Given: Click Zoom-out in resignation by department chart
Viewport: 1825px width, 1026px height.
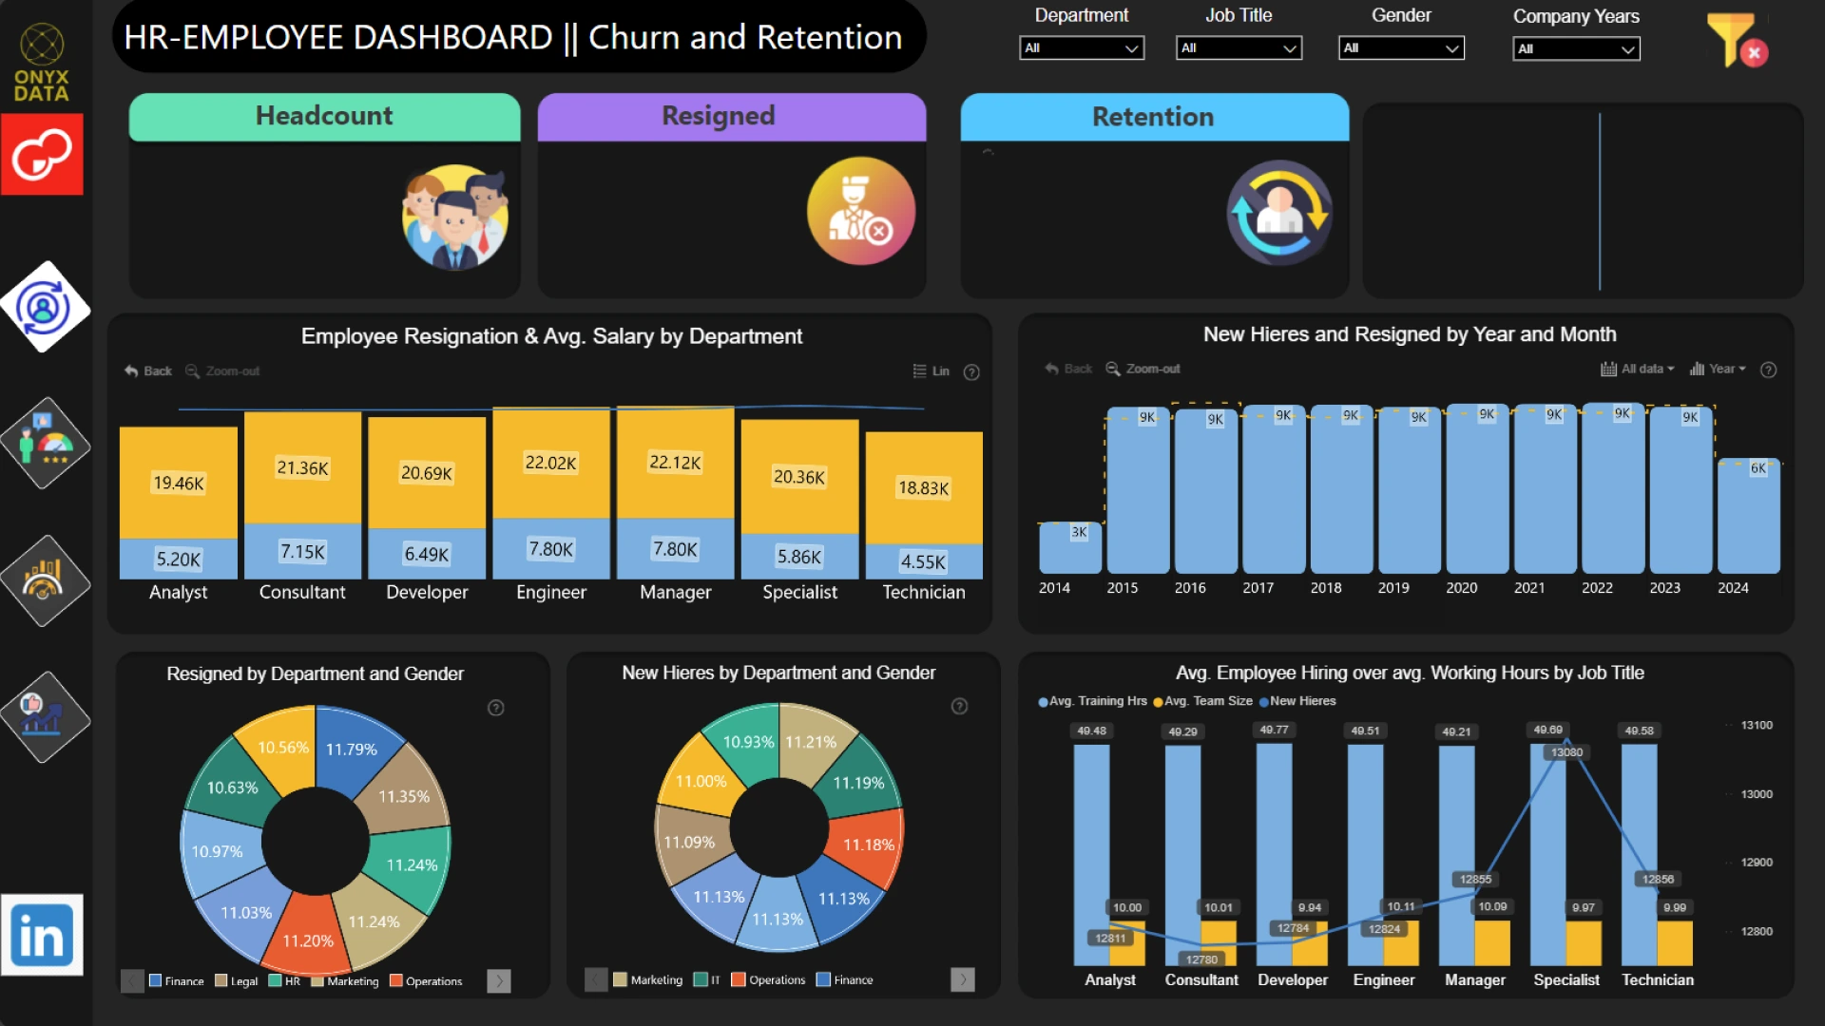Looking at the screenshot, I should coord(222,370).
